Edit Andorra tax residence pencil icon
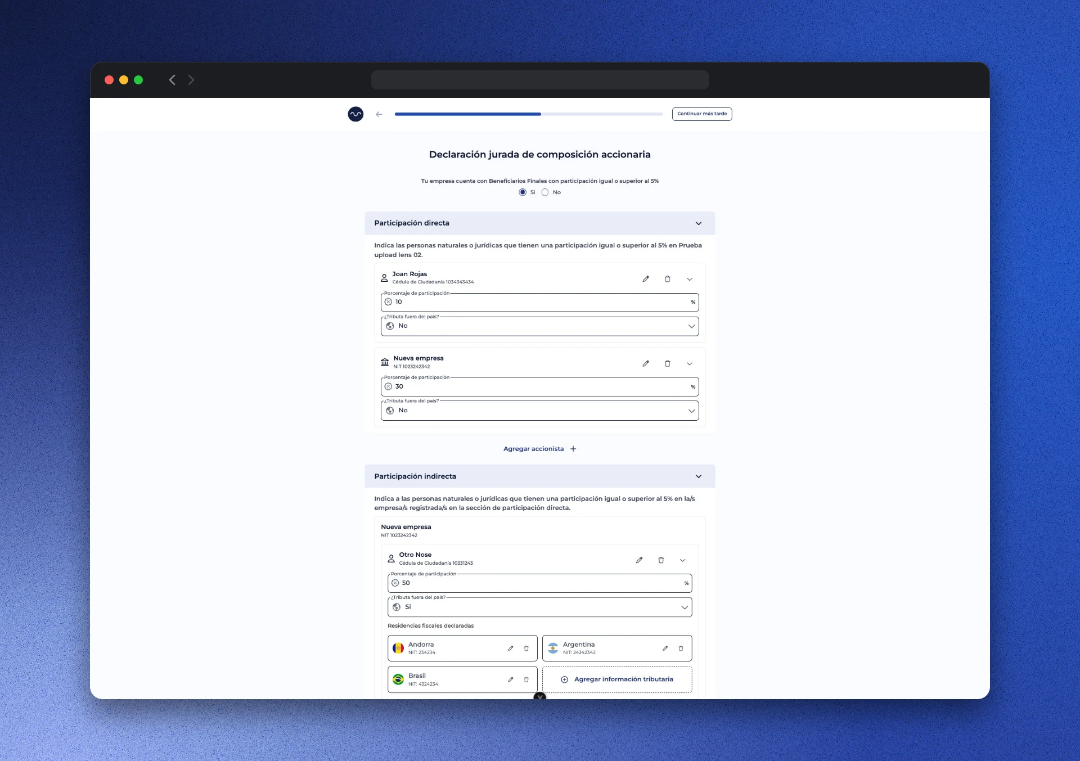This screenshot has height=761, width=1080. pos(511,649)
